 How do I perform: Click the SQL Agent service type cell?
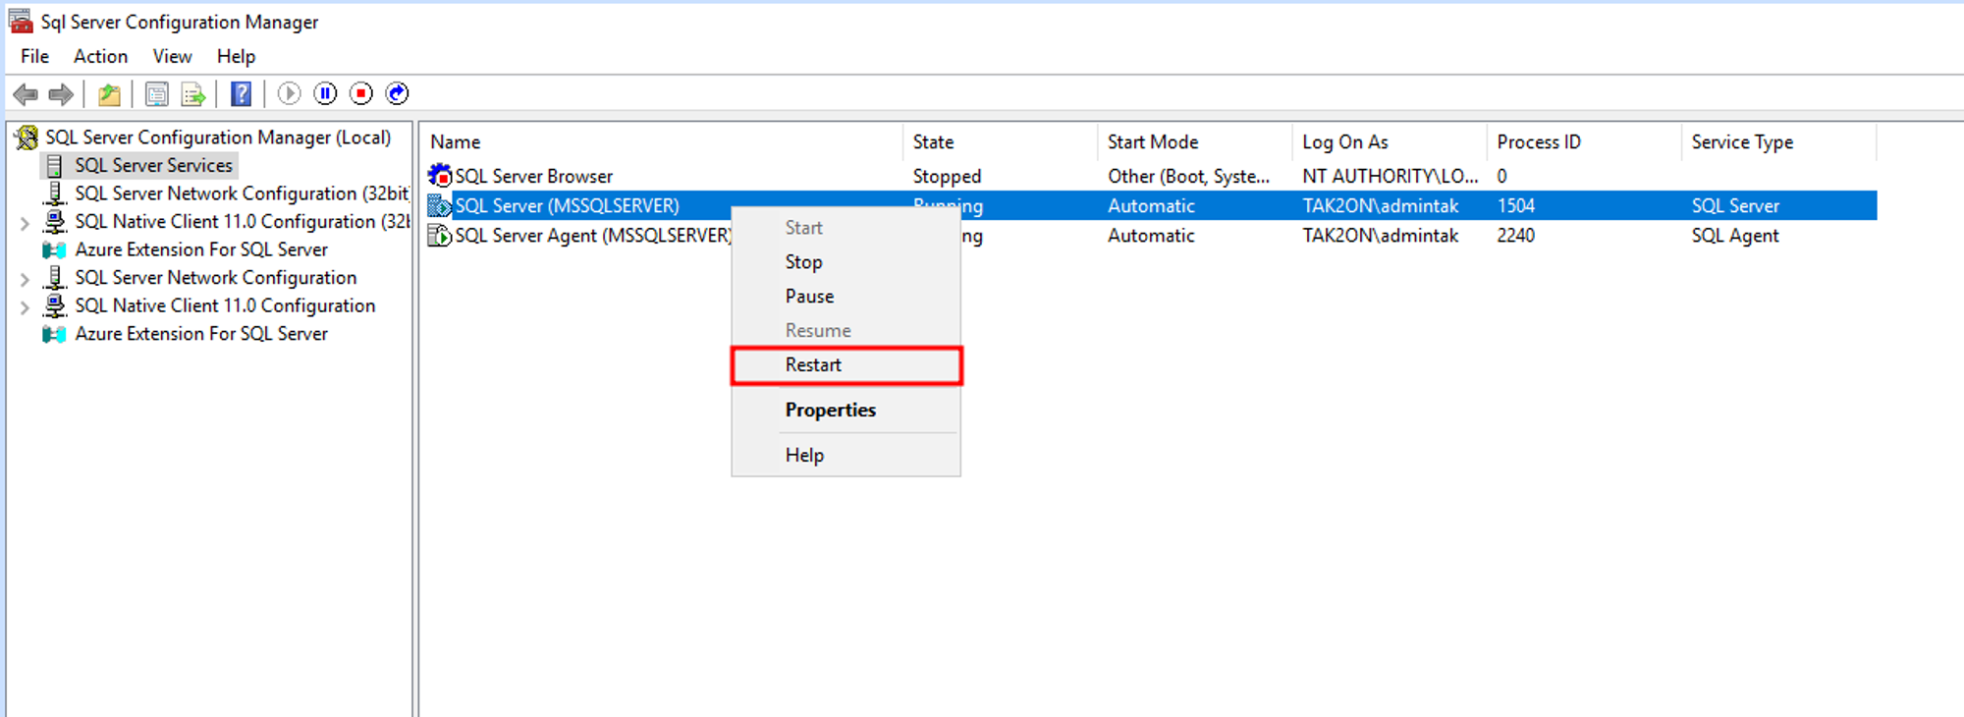(x=1734, y=236)
